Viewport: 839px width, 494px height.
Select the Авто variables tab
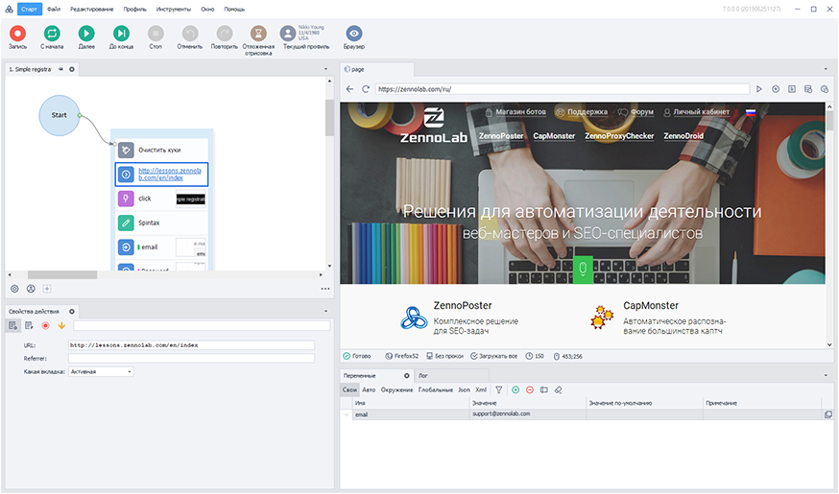[369, 389]
